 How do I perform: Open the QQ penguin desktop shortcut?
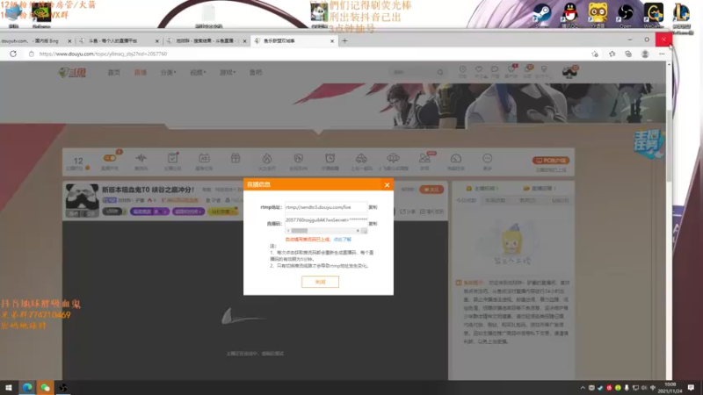pos(569,15)
